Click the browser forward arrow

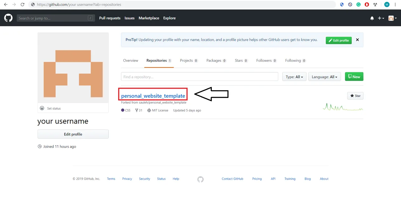point(14,5)
